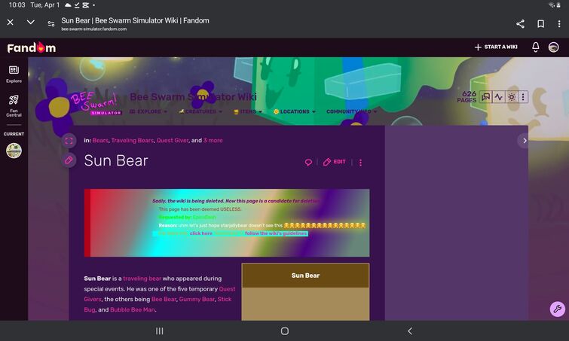Image resolution: width=569 pixels, height=341 pixels.
Task: Open site settings icon beside the page title
Action: coord(51,24)
